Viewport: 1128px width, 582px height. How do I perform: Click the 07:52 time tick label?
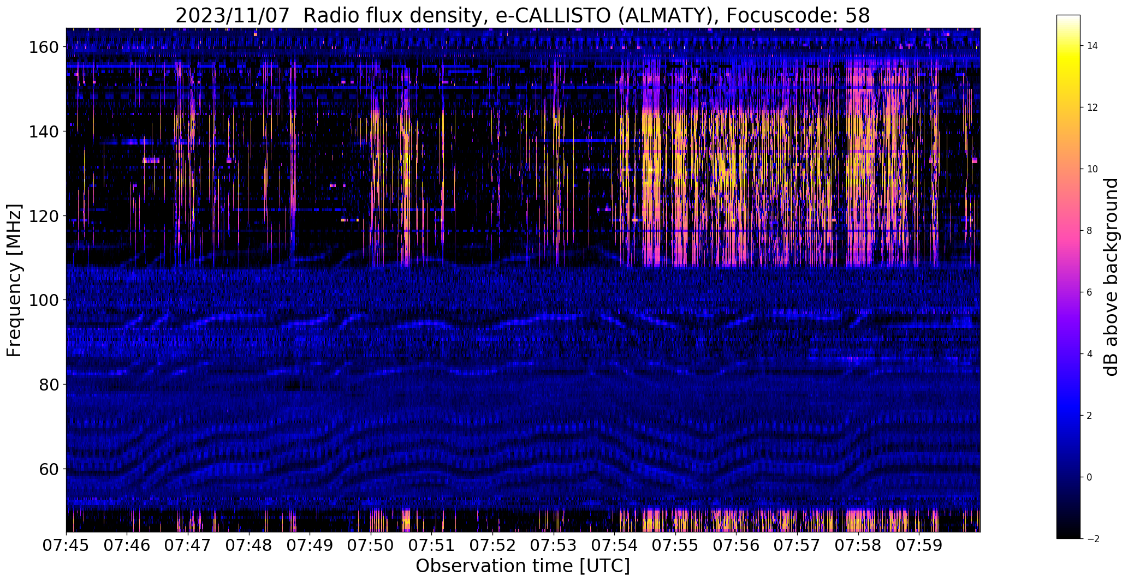pyautogui.click(x=492, y=545)
